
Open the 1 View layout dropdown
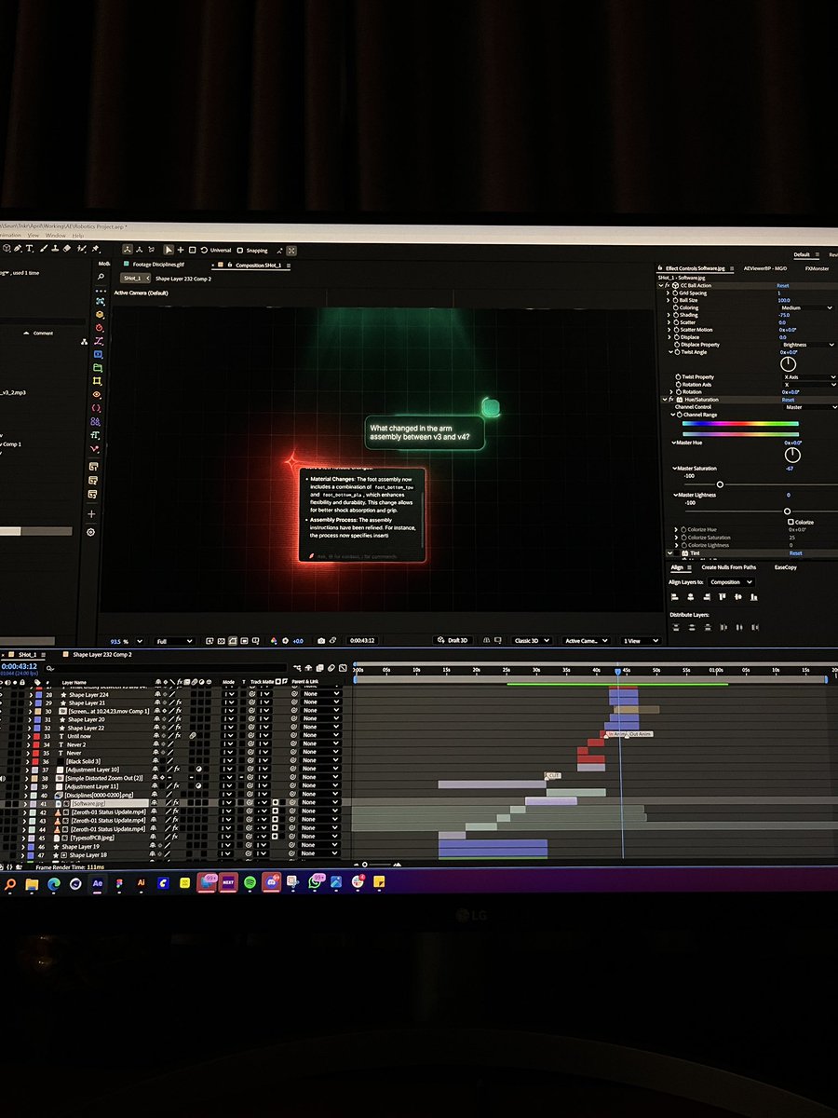coord(641,641)
